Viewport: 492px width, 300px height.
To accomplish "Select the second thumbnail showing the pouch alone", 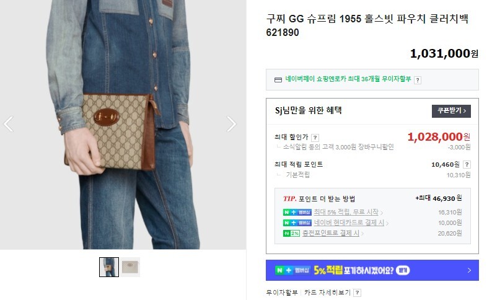I will point(130,267).
